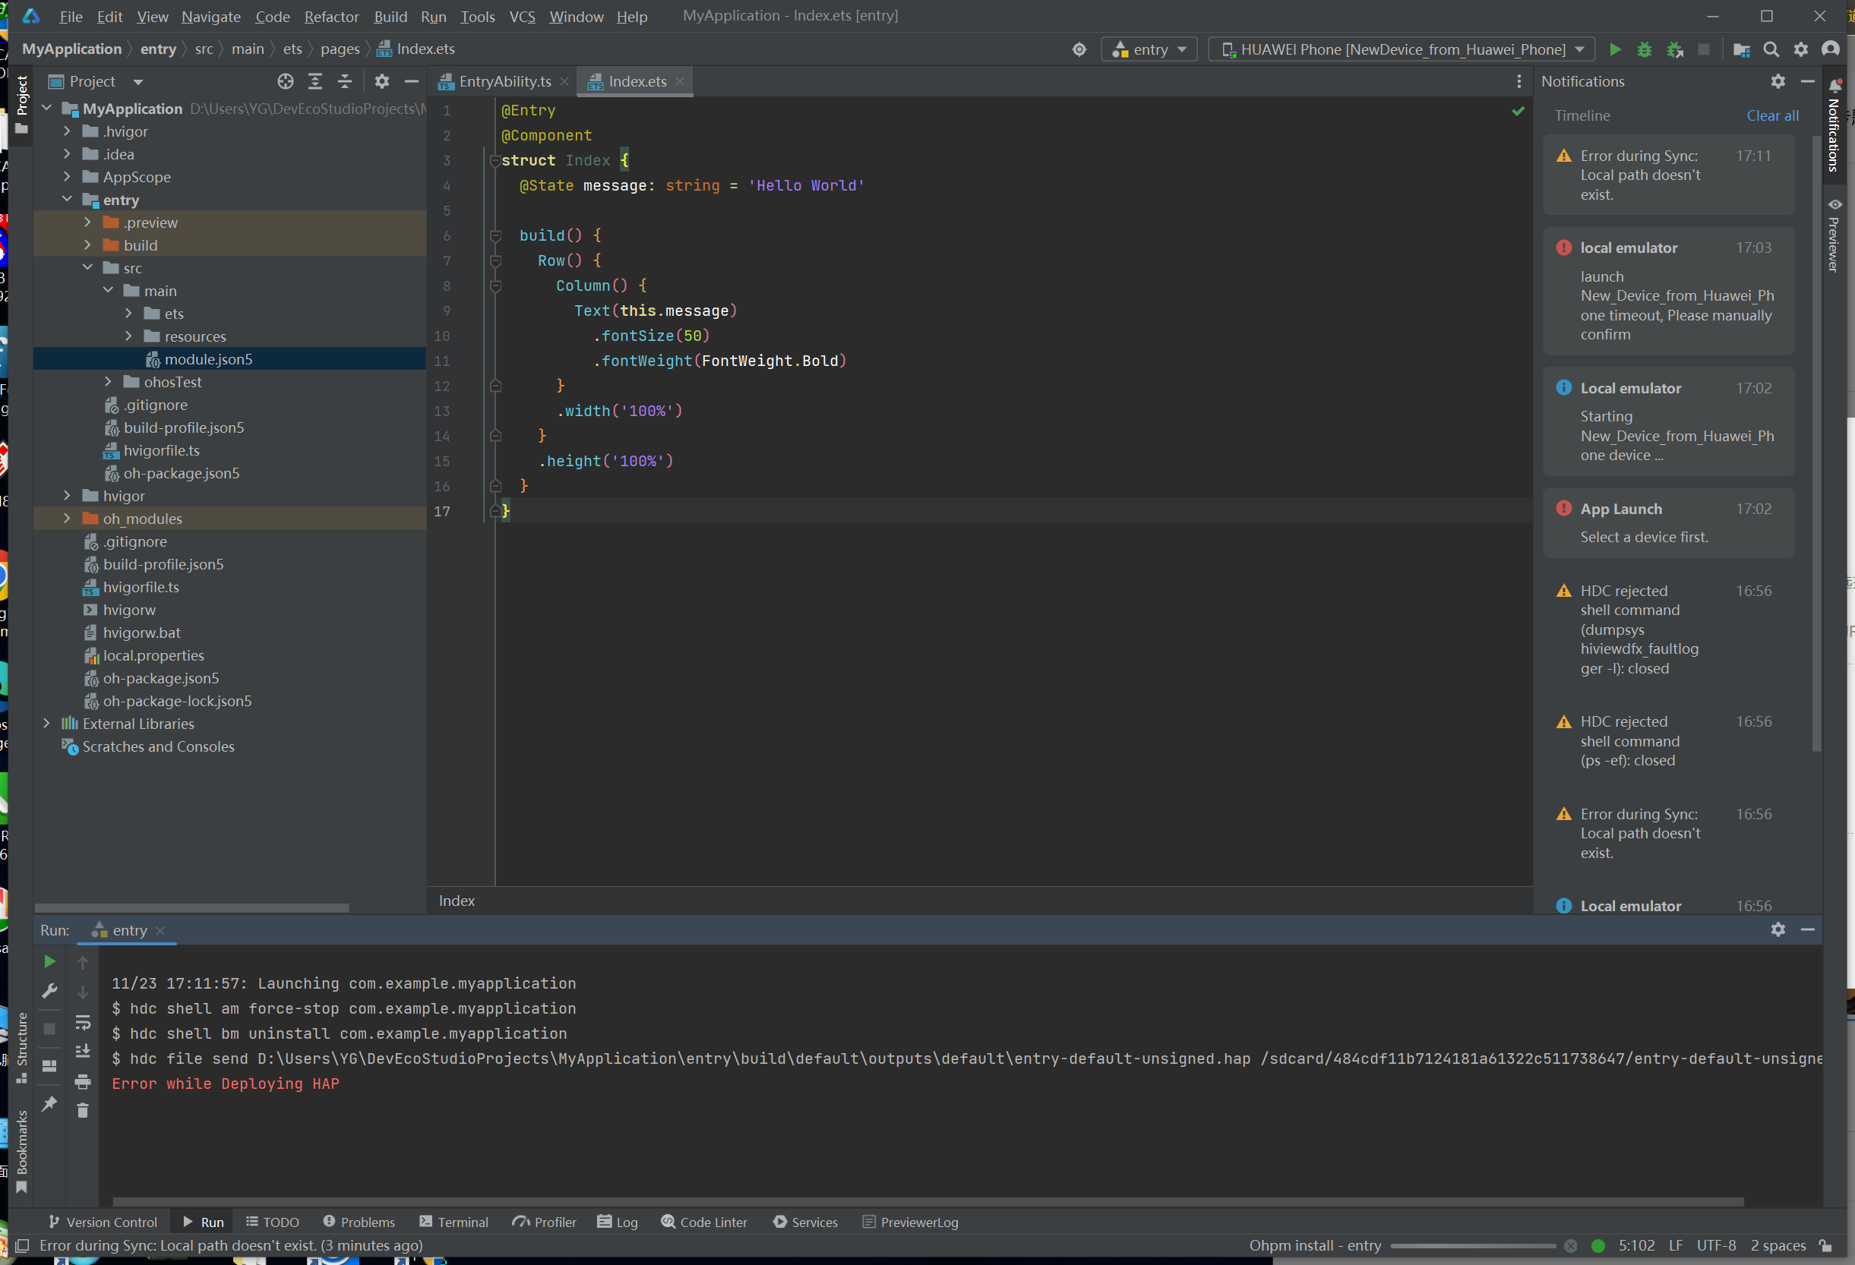Open the VCS menu
The image size is (1855, 1265).
[522, 16]
